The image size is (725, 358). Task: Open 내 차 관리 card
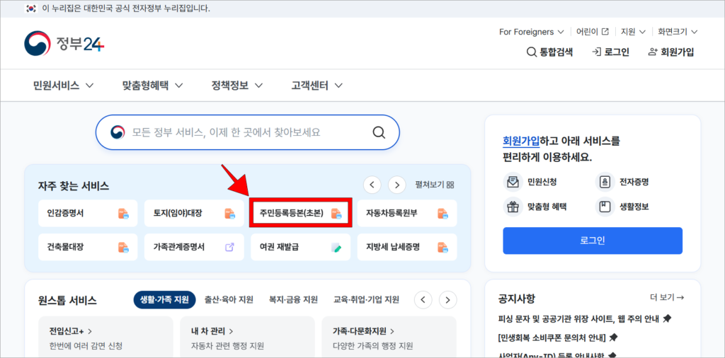pos(247,337)
